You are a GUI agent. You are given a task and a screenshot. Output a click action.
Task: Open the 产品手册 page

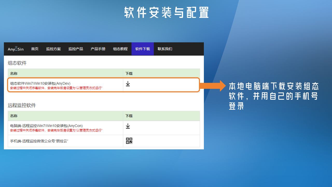click(x=98, y=49)
